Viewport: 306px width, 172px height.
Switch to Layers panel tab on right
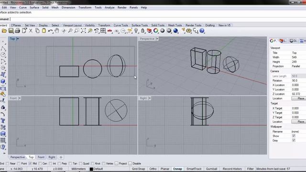tap(283, 41)
